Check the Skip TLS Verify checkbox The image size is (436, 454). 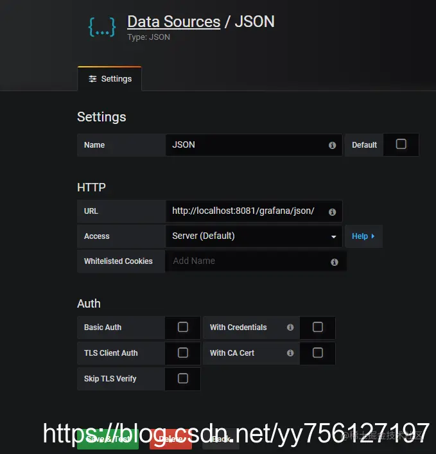click(x=182, y=378)
